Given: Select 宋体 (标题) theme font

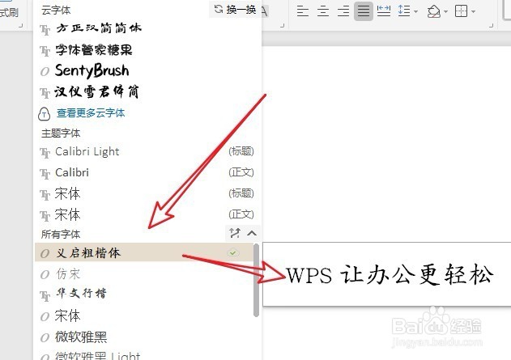Looking at the screenshot, I should pyautogui.click(x=147, y=193).
